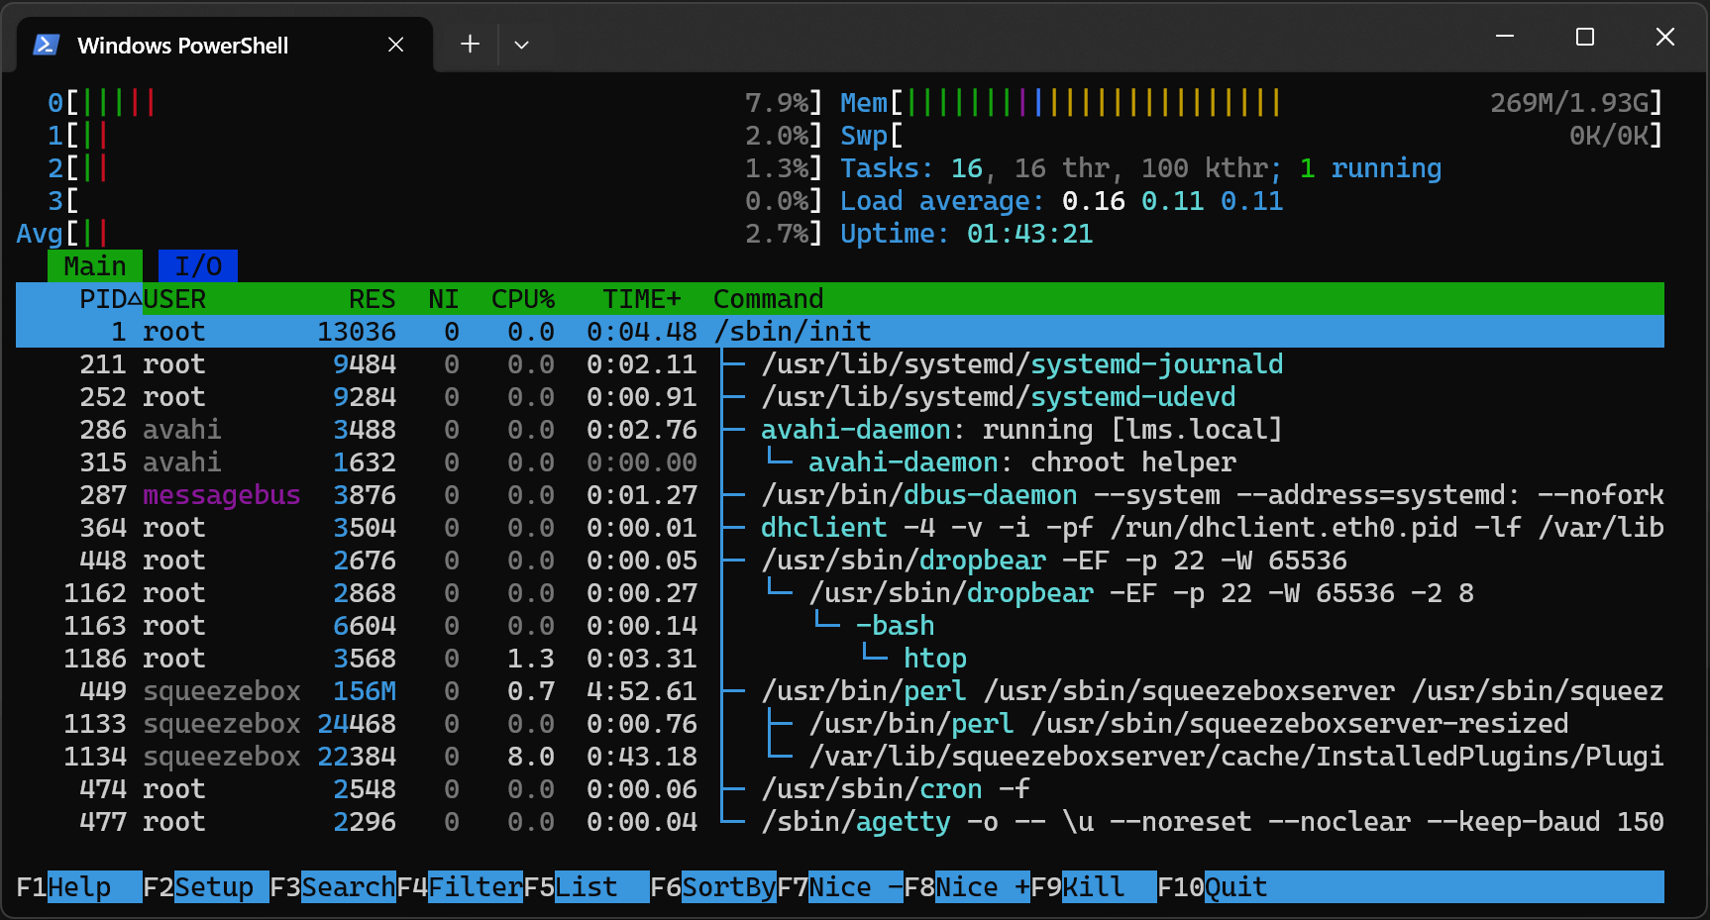Sort processes by PID column header
Viewport: 1710px width, 920px height.
click(103, 299)
